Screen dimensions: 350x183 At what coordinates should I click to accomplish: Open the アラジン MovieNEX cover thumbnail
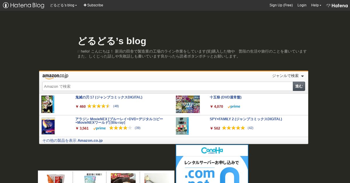[48, 126]
